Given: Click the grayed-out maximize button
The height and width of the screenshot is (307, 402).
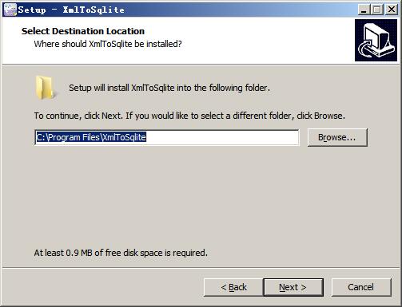Looking at the screenshot, I should (377, 10).
